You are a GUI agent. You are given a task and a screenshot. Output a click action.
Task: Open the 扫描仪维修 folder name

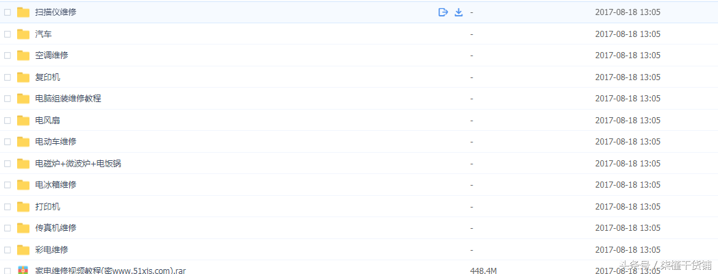click(56, 12)
